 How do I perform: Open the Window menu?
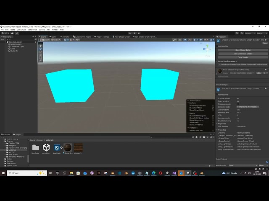click(55, 30)
